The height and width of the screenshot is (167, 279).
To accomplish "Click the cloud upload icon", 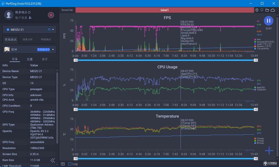I will click(x=273, y=10).
